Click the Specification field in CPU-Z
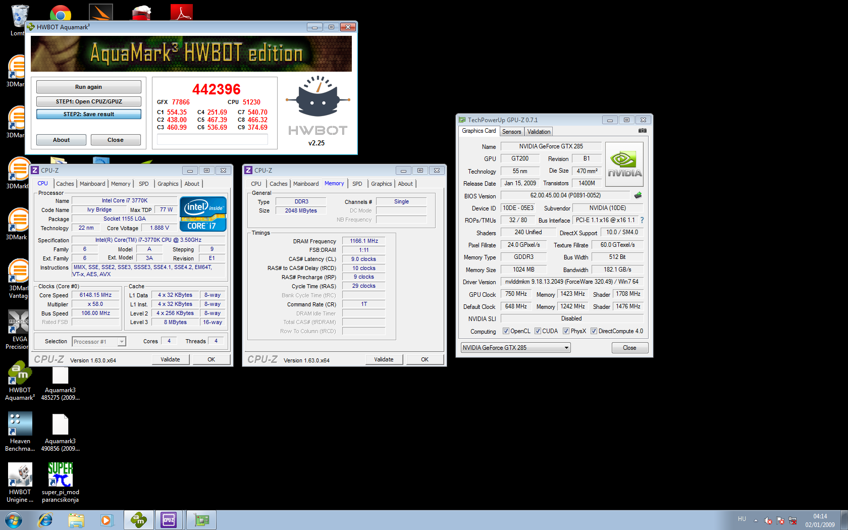848x530 pixels. [x=148, y=240]
